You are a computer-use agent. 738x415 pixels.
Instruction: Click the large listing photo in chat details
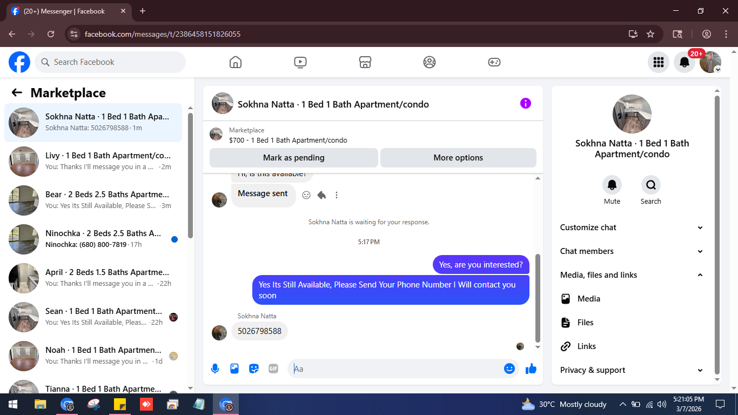632,115
